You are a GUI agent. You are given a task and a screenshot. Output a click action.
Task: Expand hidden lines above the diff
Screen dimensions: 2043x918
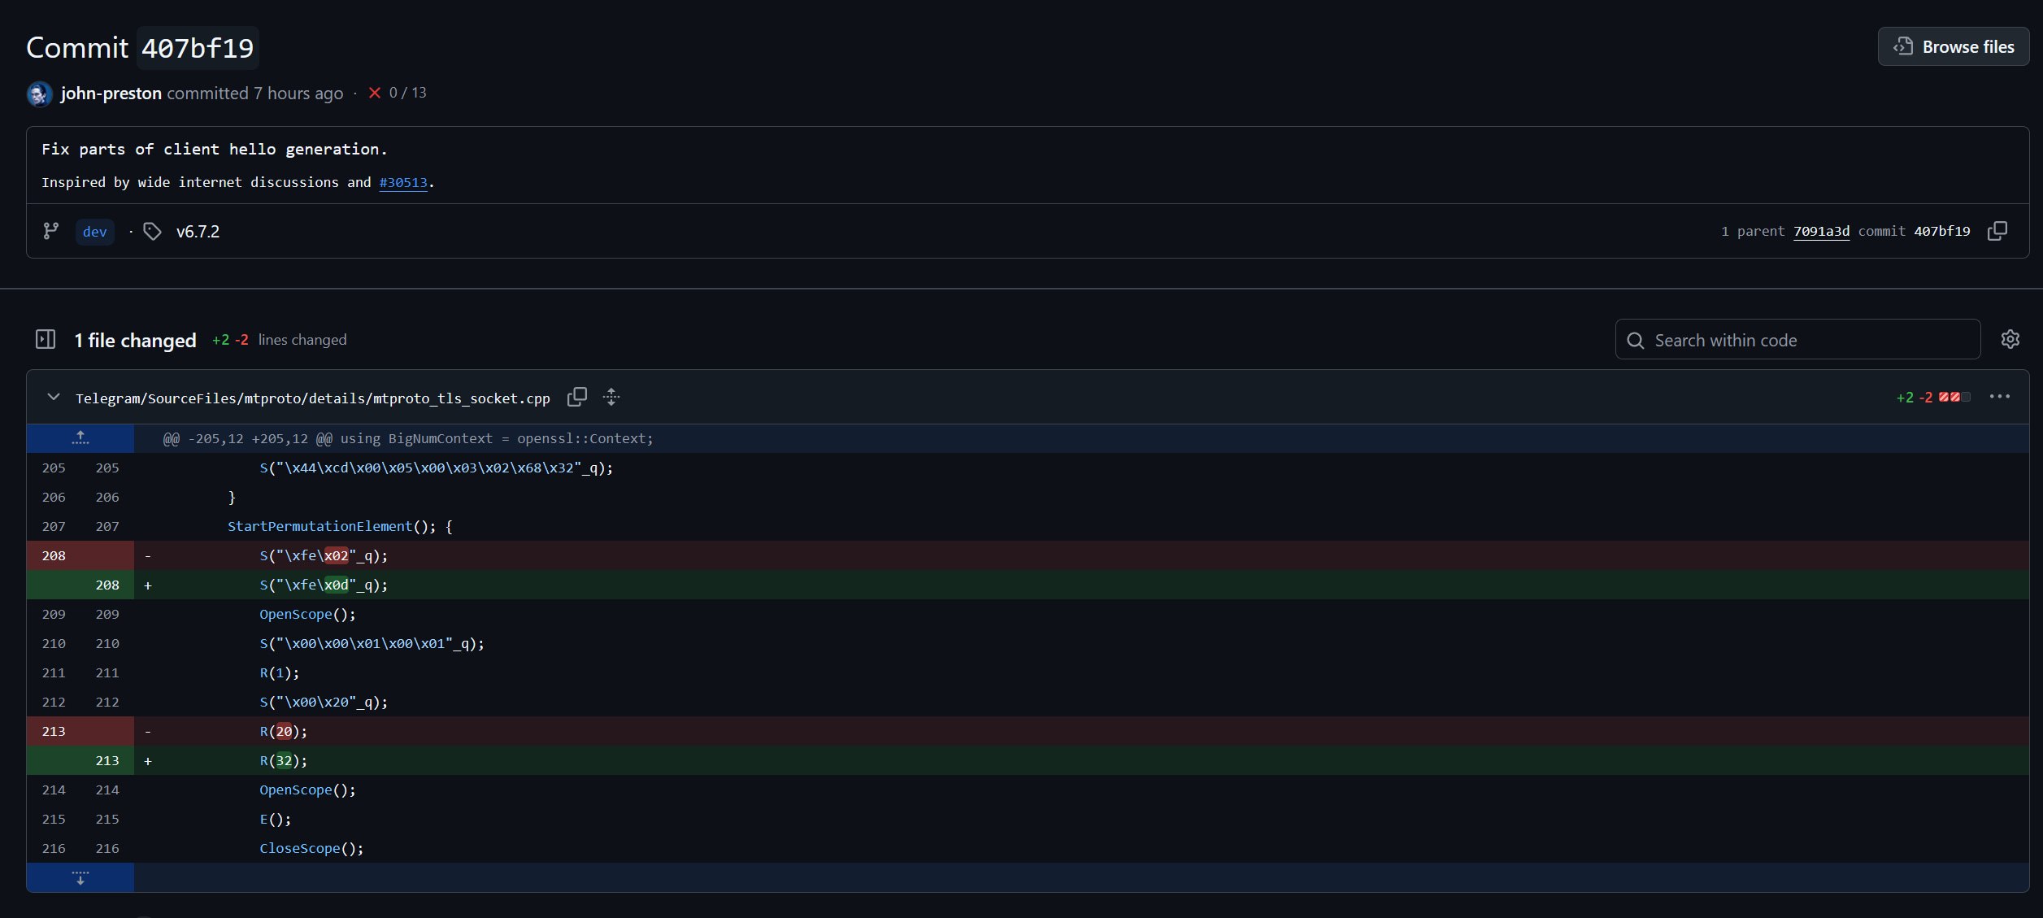(80, 438)
